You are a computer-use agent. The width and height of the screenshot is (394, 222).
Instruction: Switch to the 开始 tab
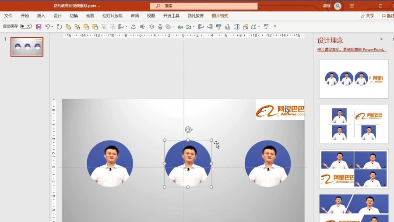(x=25, y=16)
